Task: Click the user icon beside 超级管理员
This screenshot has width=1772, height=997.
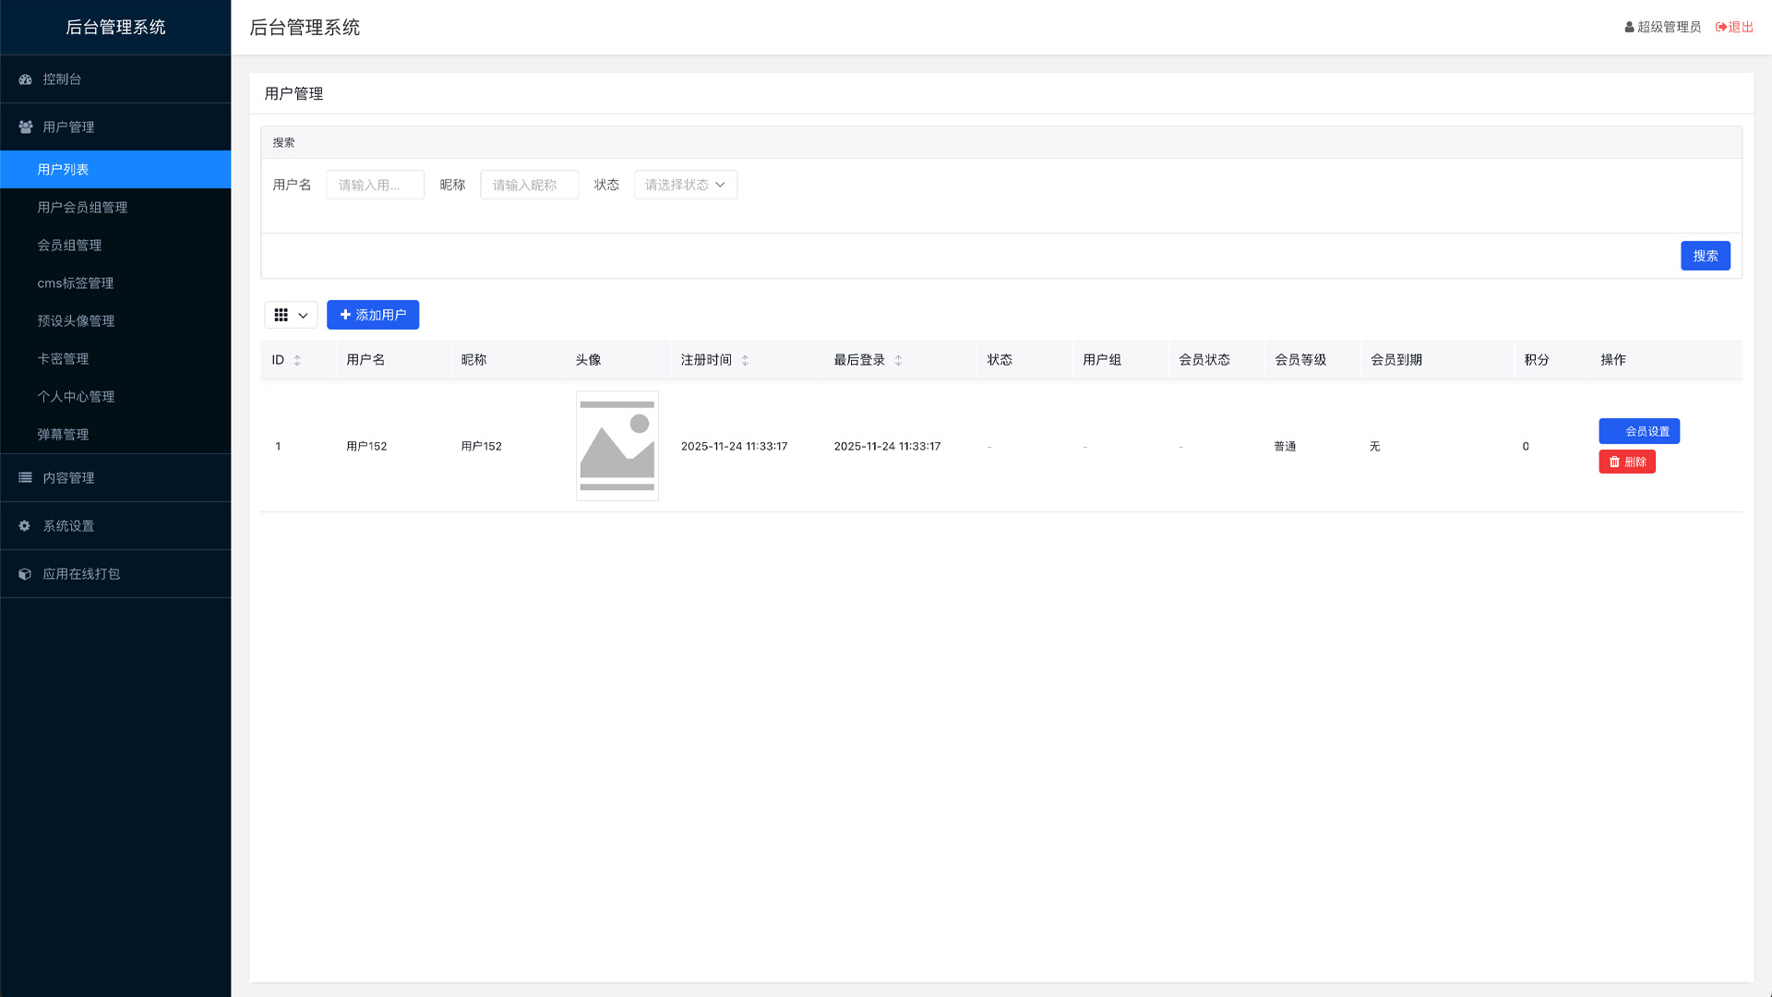Action: pyautogui.click(x=1628, y=27)
